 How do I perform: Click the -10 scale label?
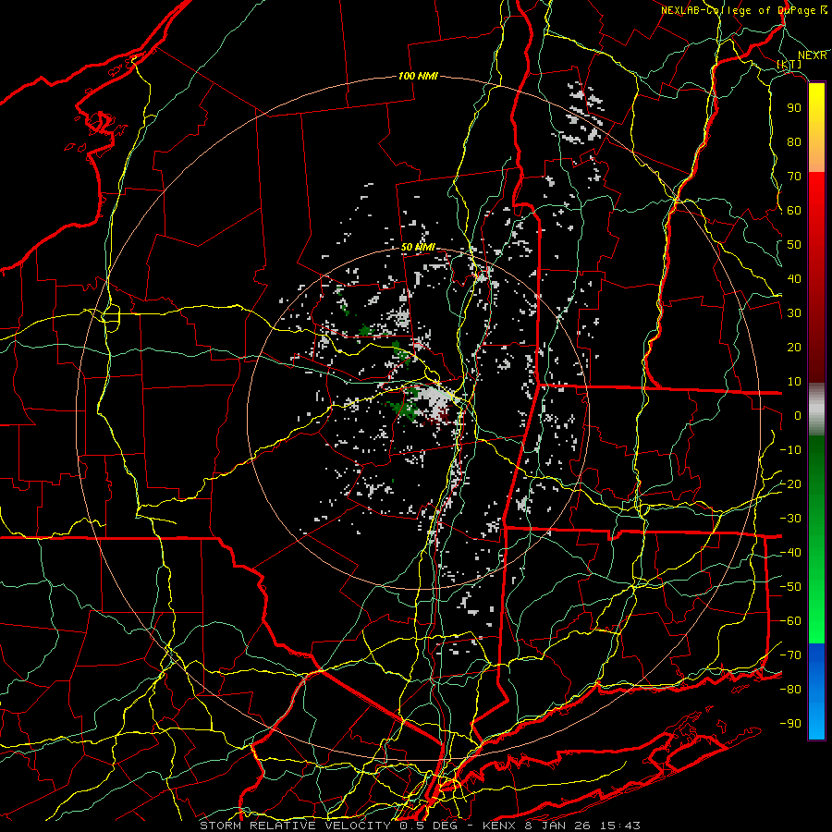tap(790, 450)
